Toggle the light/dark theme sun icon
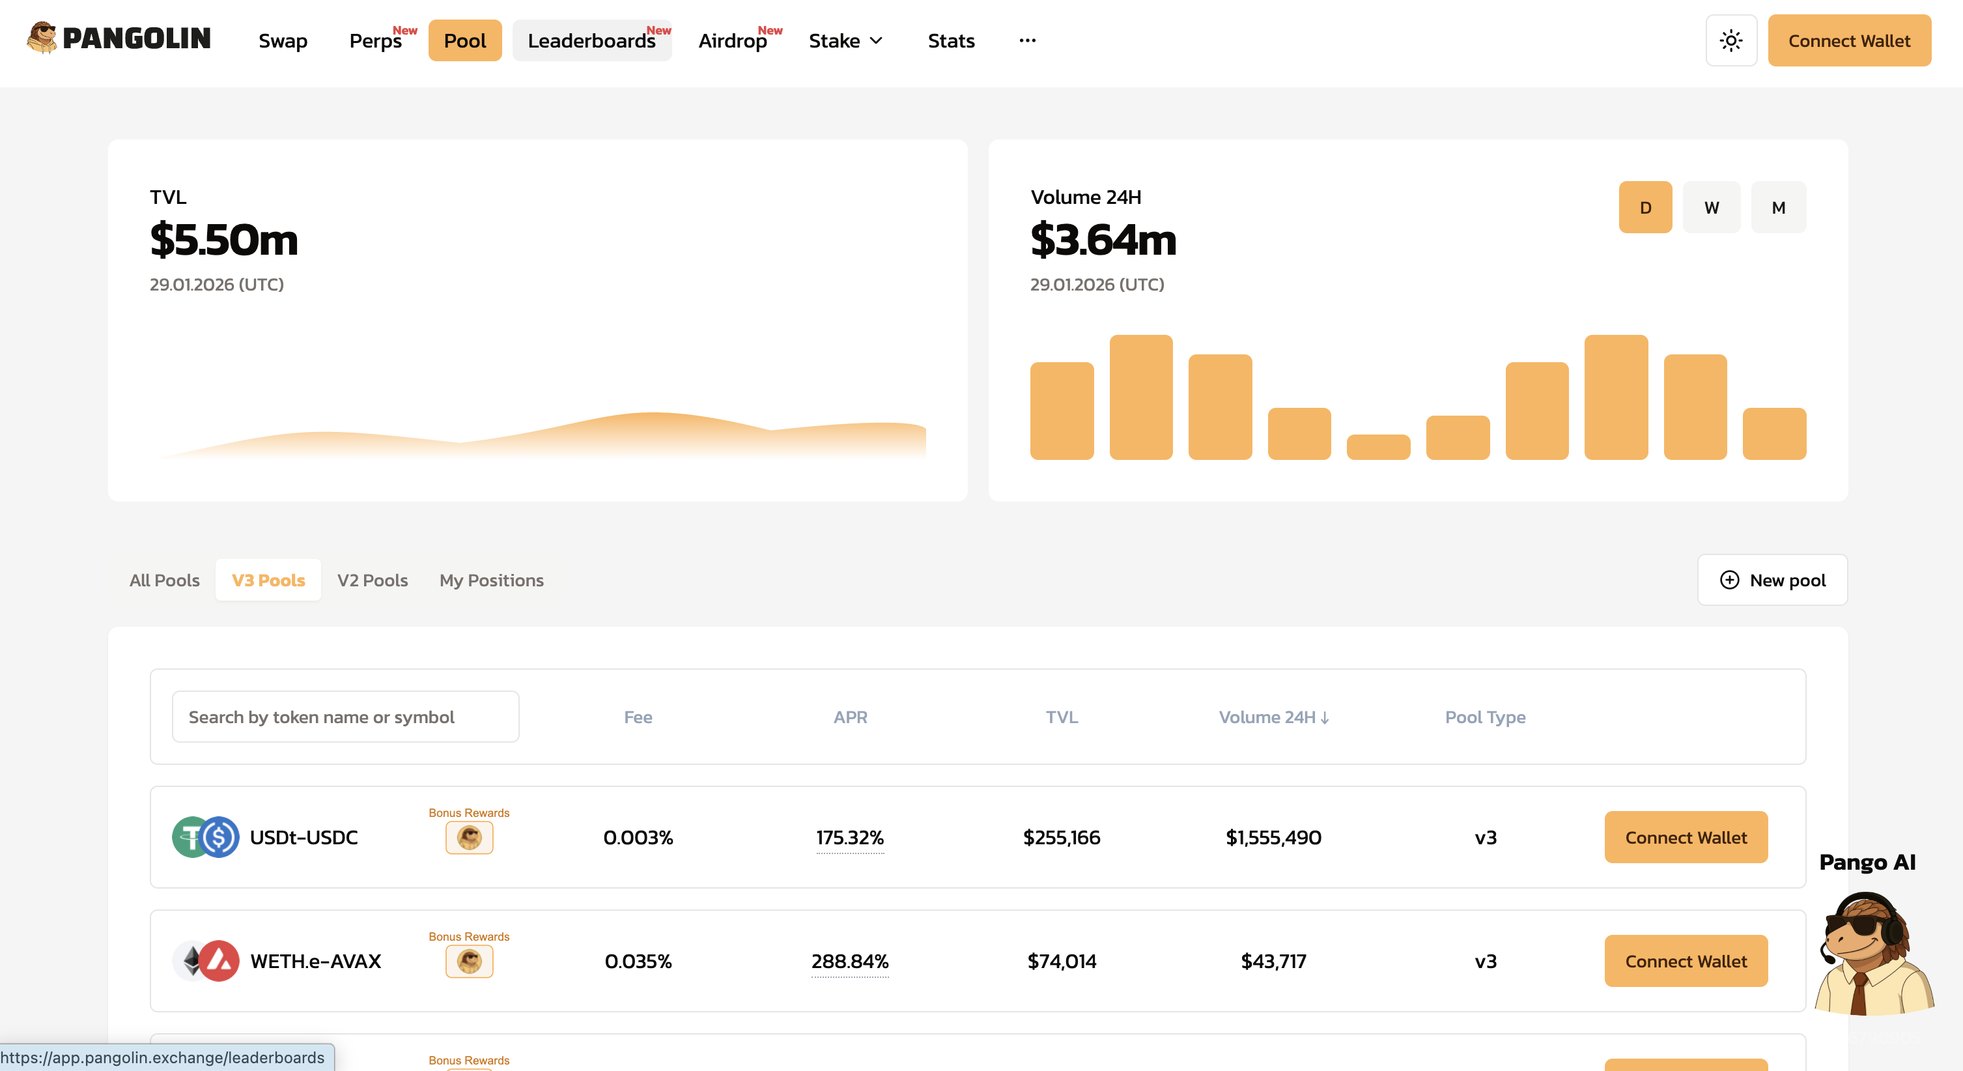1963x1071 pixels. 1730,40
